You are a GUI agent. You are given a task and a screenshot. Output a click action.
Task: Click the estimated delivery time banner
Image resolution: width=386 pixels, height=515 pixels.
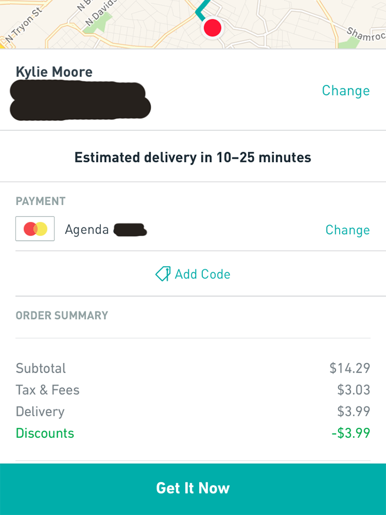click(x=193, y=157)
